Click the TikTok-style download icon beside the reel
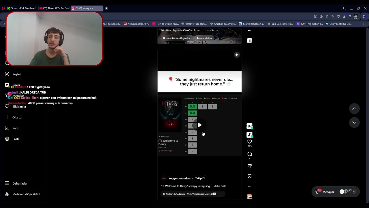 250,135
